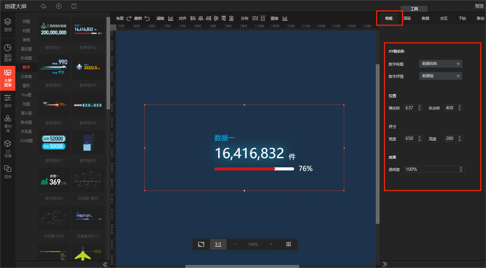Screen dimensions: 486x268
Task: Toggle the grid display icon
Action: click(x=288, y=244)
